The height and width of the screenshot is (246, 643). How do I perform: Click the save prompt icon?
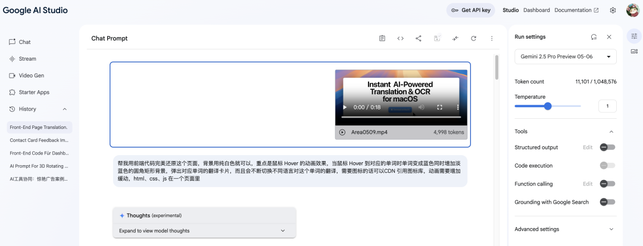[x=437, y=38]
